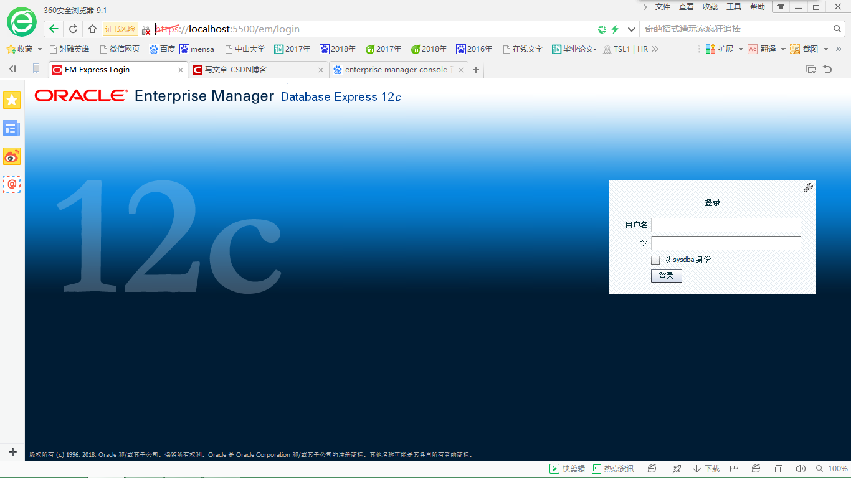
Task: Go back with the green arrow
Action: pos(54,29)
